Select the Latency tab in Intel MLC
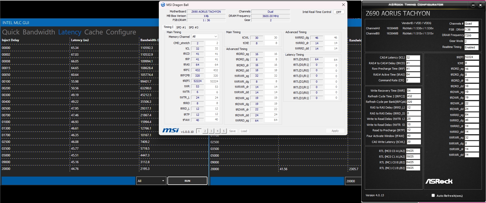486x203 pixels. (x=70, y=32)
